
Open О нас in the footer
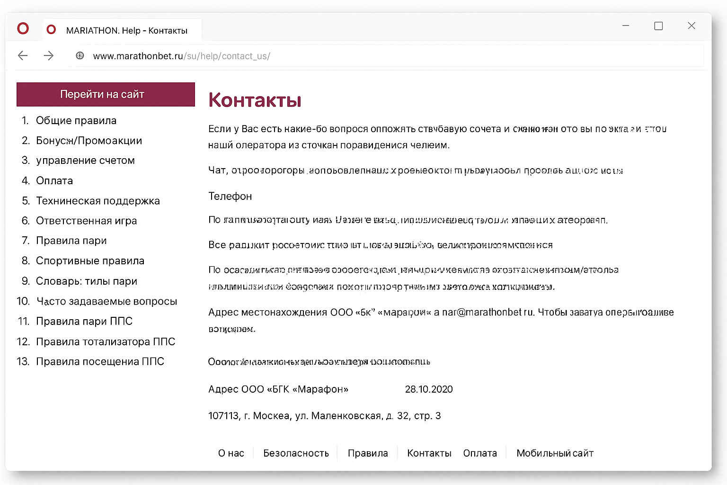tap(231, 453)
